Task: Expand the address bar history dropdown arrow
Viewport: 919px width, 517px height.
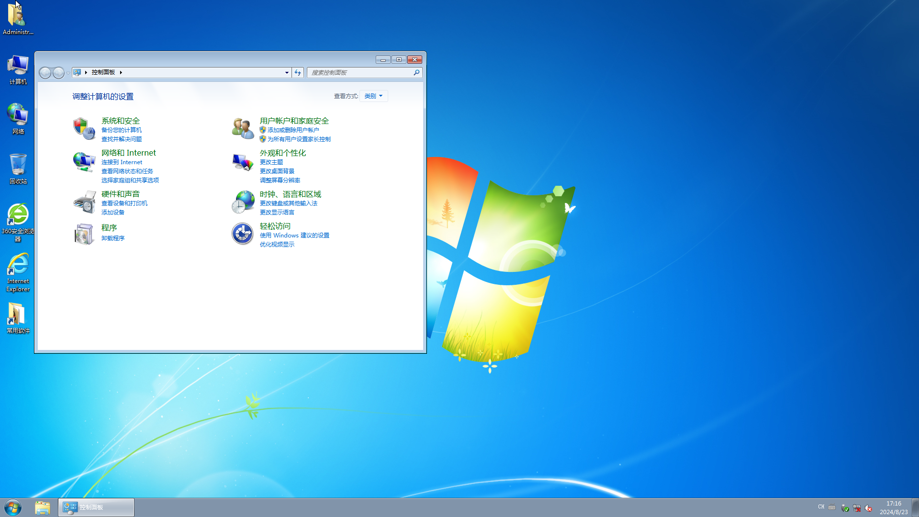Action: (x=287, y=73)
